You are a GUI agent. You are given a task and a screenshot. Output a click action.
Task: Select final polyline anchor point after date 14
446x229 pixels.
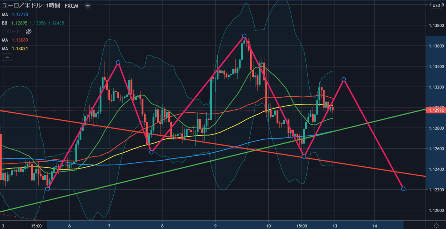click(403, 189)
